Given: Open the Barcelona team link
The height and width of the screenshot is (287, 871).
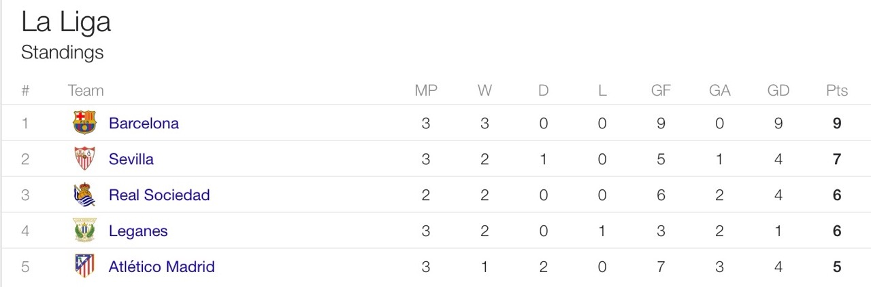Looking at the screenshot, I should [144, 123].
